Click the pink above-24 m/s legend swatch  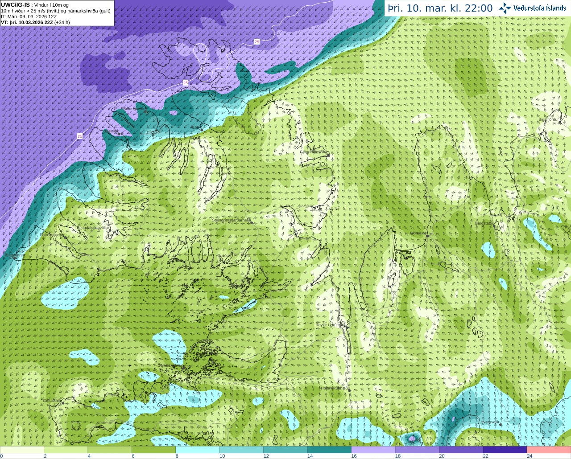tap(549, 450)
